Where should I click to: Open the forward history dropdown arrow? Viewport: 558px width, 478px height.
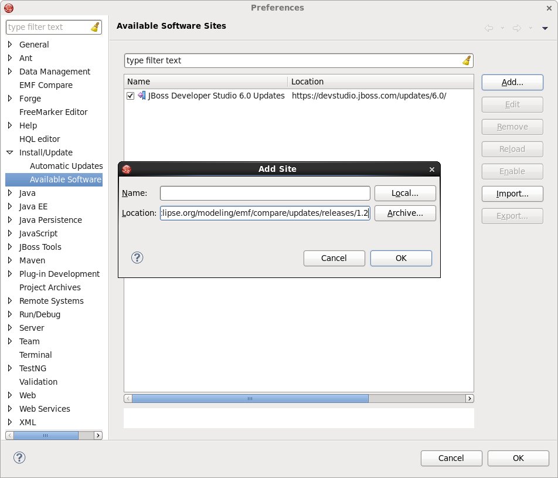pyautogui.click(x=530, y=28)
